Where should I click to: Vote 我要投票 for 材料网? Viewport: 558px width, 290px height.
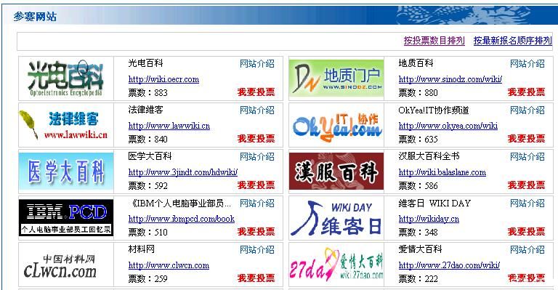click(x=256, y=278)
